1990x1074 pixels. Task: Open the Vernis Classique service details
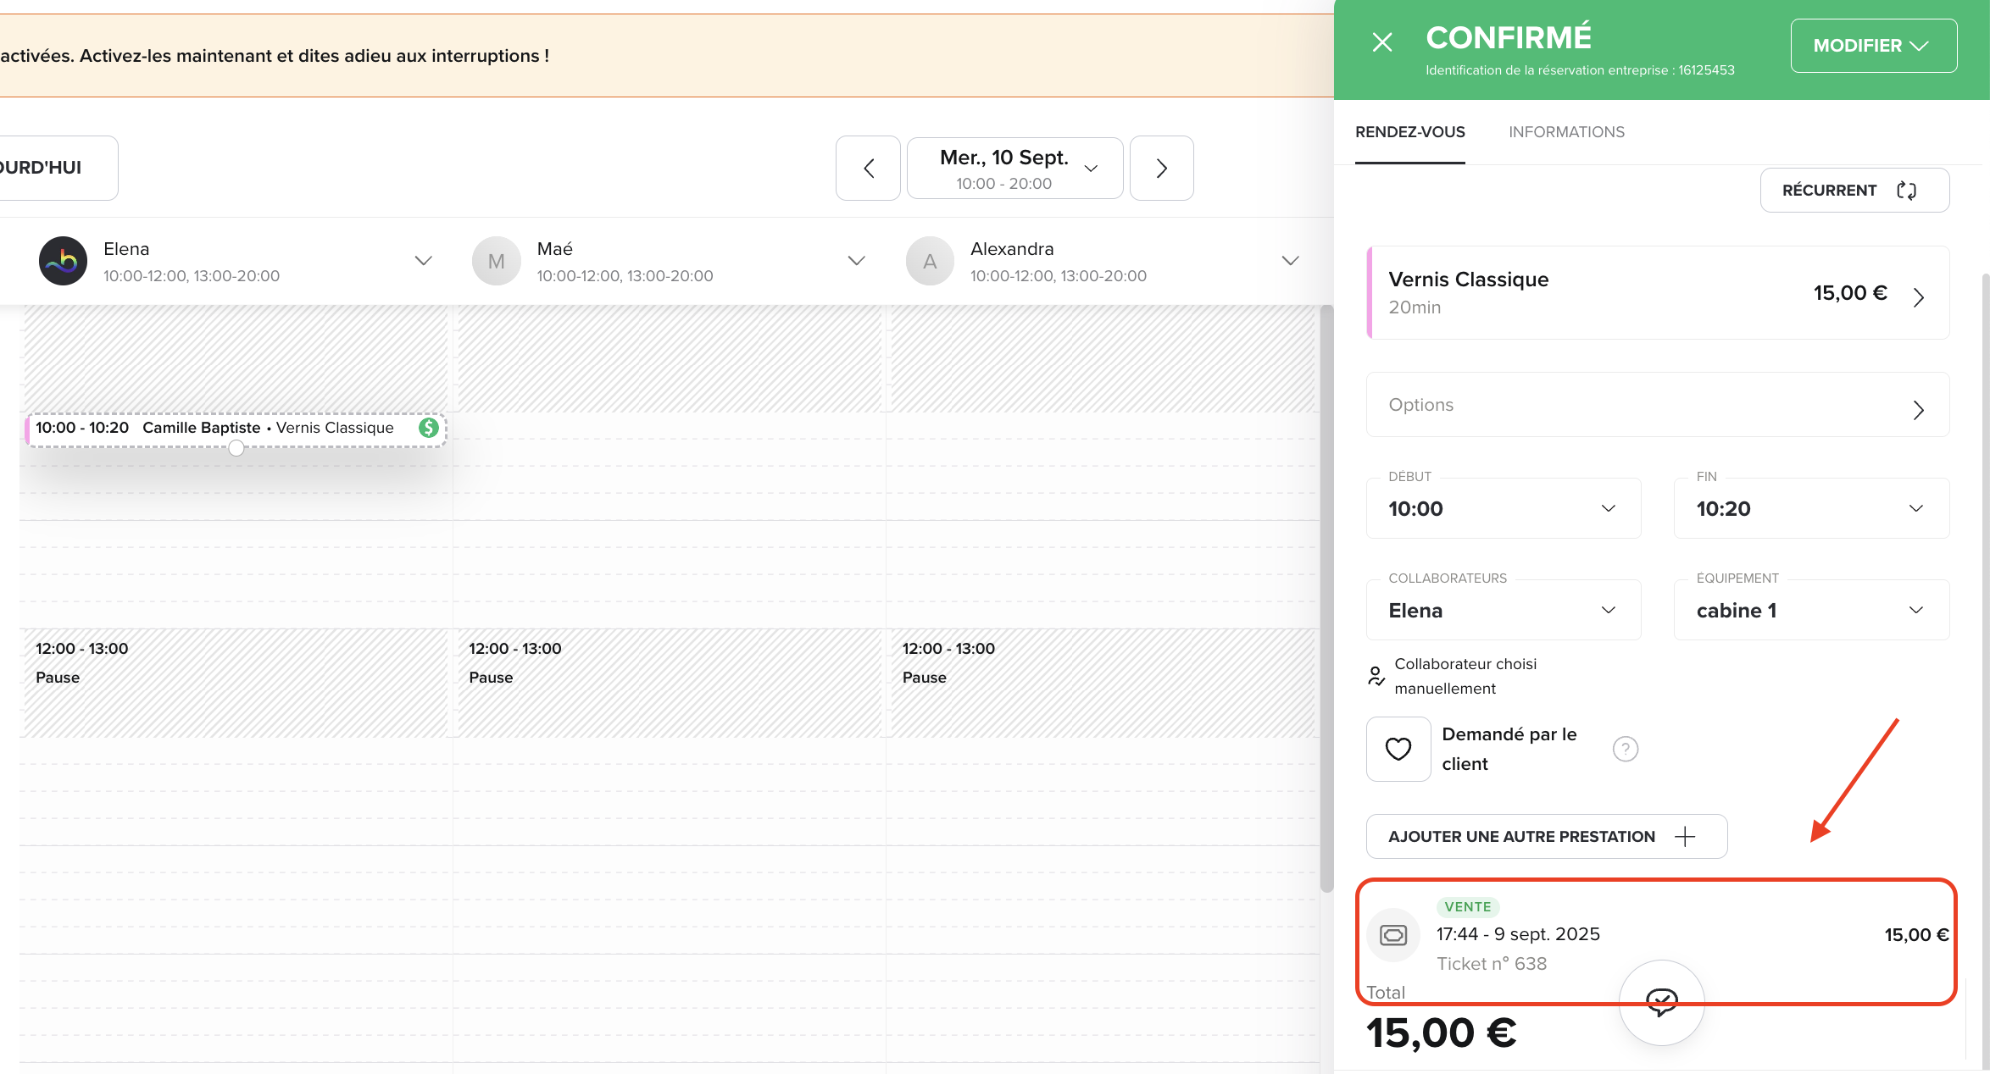click(1658, 293)
